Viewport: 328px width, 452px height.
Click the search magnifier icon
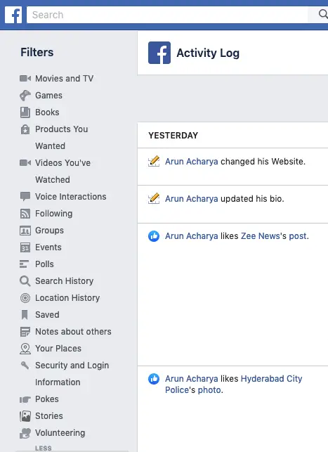point(323,14)
